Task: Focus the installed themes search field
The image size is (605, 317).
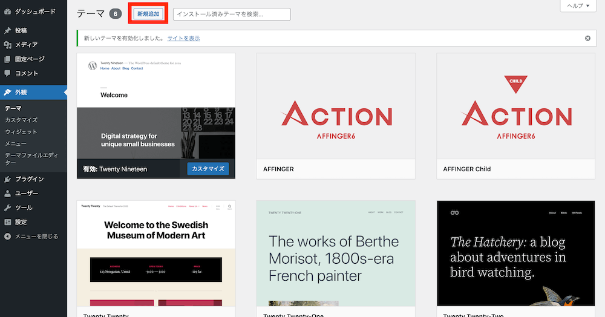Action: [232, 15]
